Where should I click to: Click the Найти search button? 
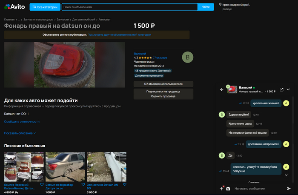(206, 7)
